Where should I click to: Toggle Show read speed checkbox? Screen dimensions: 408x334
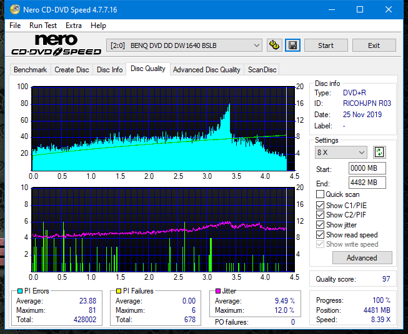(x=320, y=234)
